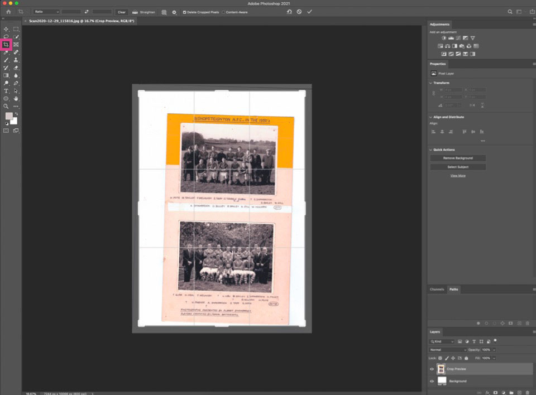Viewport: 536px width, 395px height.
Task: Select the Gradient tool
Action: pos(6,75)
